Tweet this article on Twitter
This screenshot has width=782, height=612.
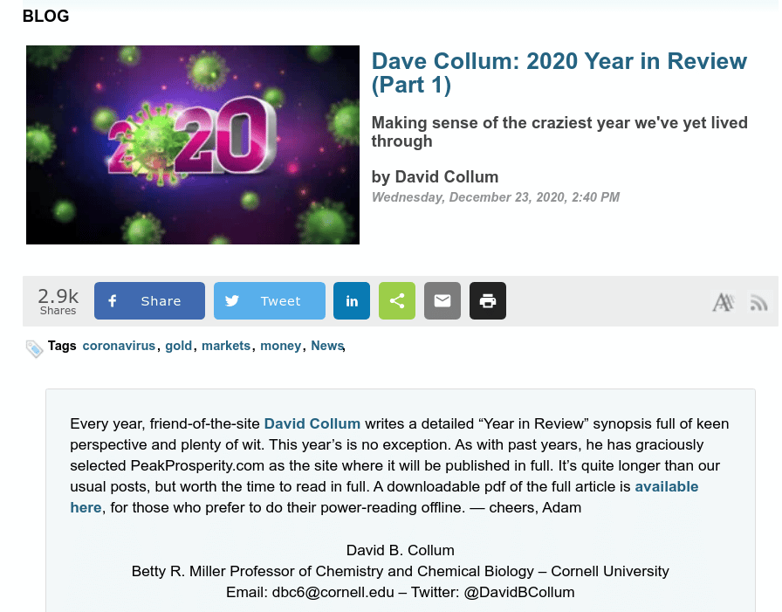(x=269, y=301)
